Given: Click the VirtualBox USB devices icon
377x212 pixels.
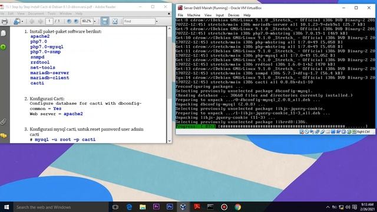Looking at the screenshot, I should pos(322,132).
